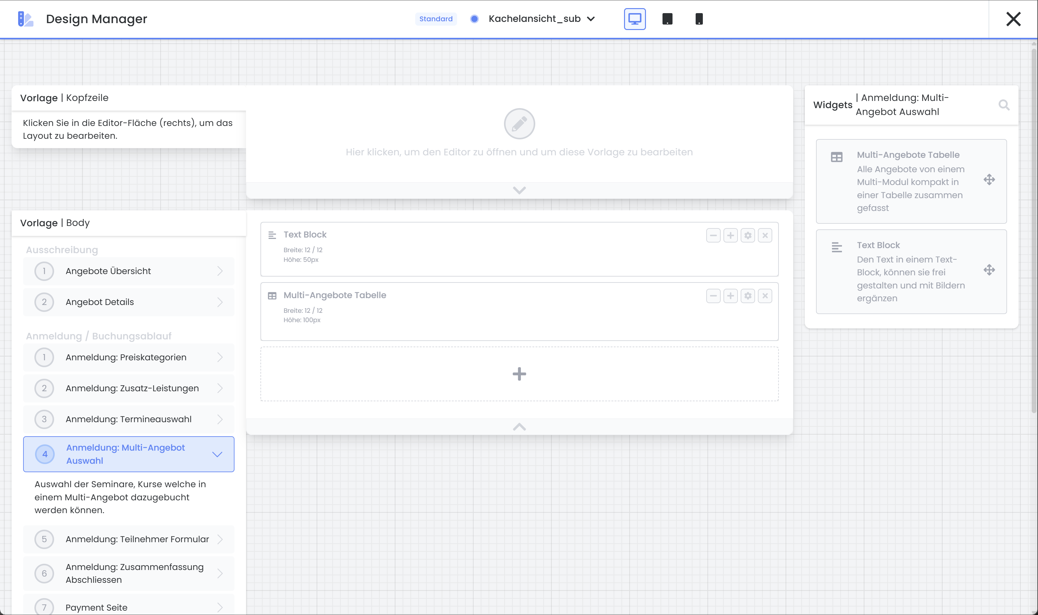1038x615 pixels.
Task: Select Anmeldung: Teilnehmer Formular step
Action: 128,539
